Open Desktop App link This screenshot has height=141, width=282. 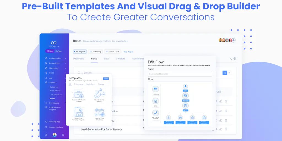53,121
